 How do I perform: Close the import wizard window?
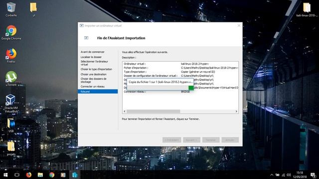point(239,25)
